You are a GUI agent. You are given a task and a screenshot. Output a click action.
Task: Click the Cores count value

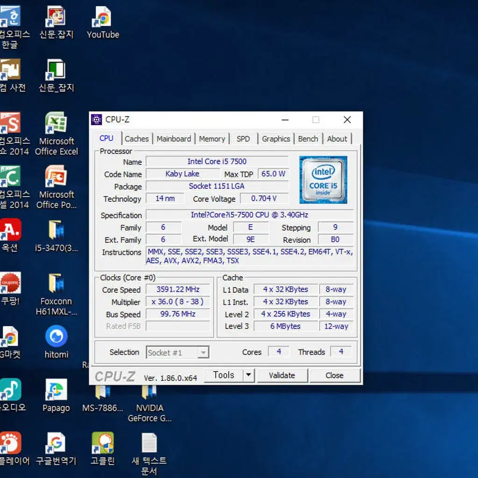[x=279, y=351]
